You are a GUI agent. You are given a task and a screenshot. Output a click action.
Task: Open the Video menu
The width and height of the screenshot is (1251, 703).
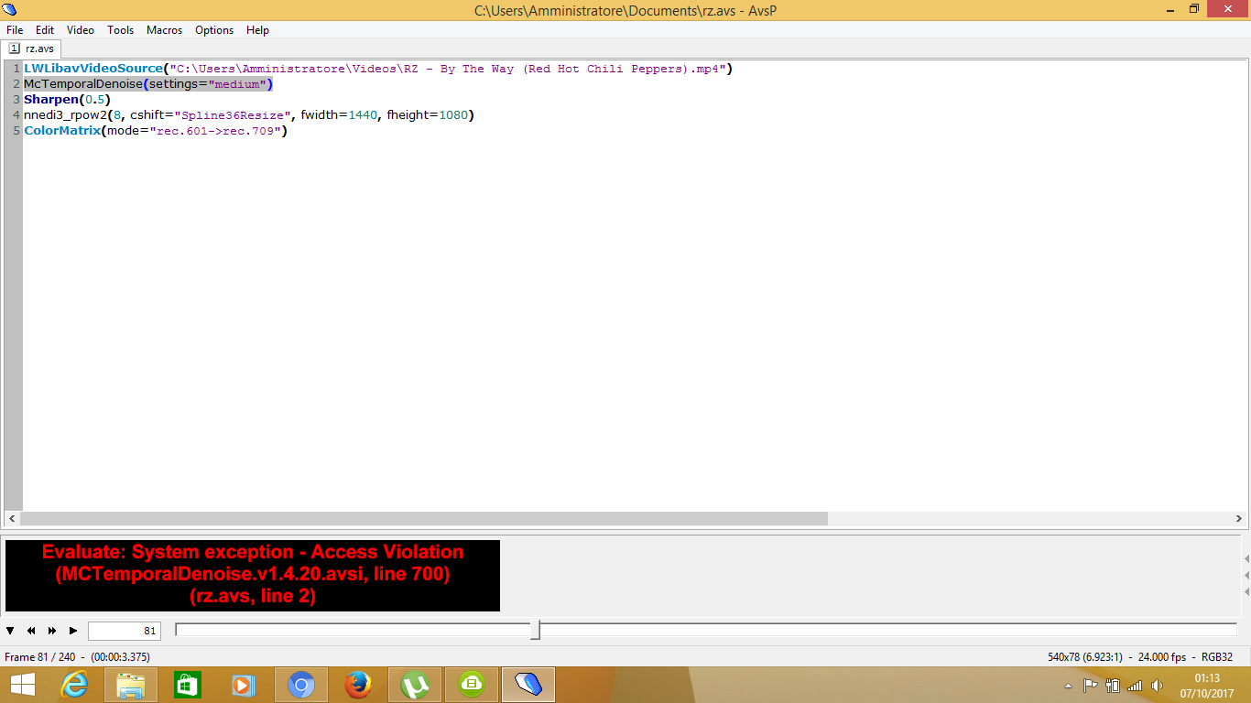click(81, 30)
